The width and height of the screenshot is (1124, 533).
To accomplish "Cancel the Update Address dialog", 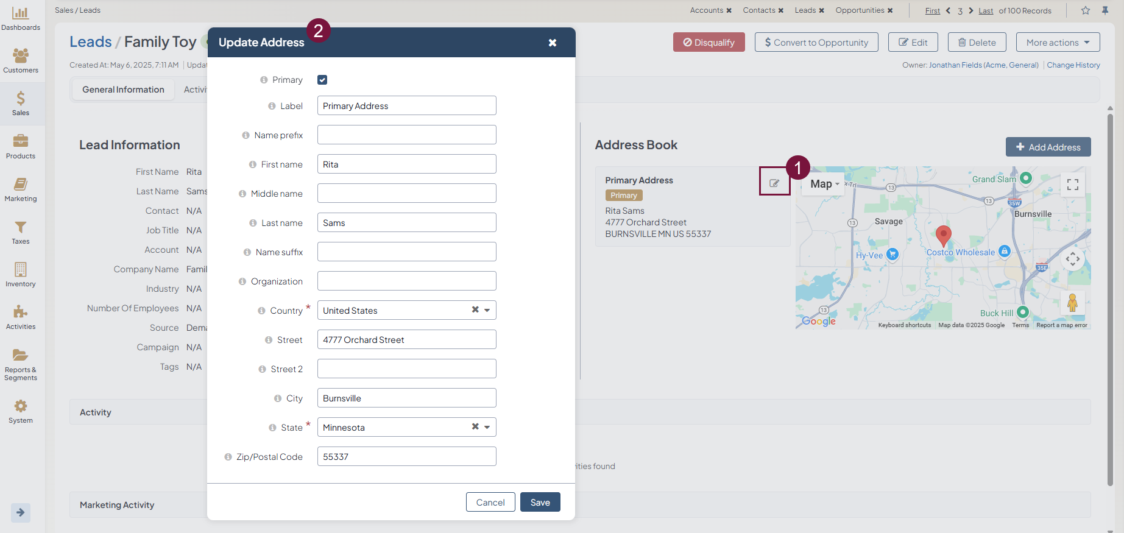I will (x=490, y=503).
